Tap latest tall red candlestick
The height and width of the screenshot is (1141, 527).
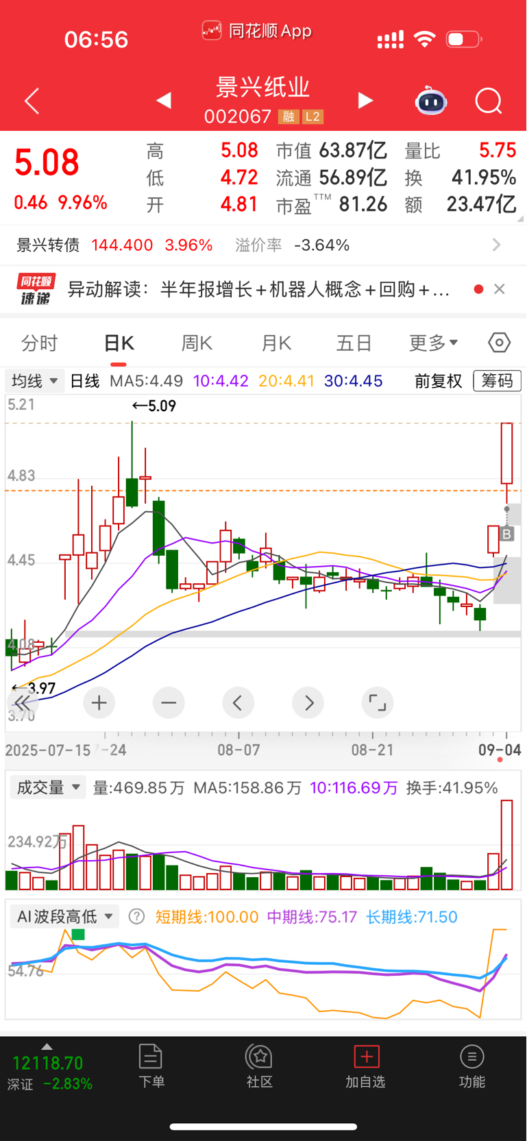click(507, 453)
